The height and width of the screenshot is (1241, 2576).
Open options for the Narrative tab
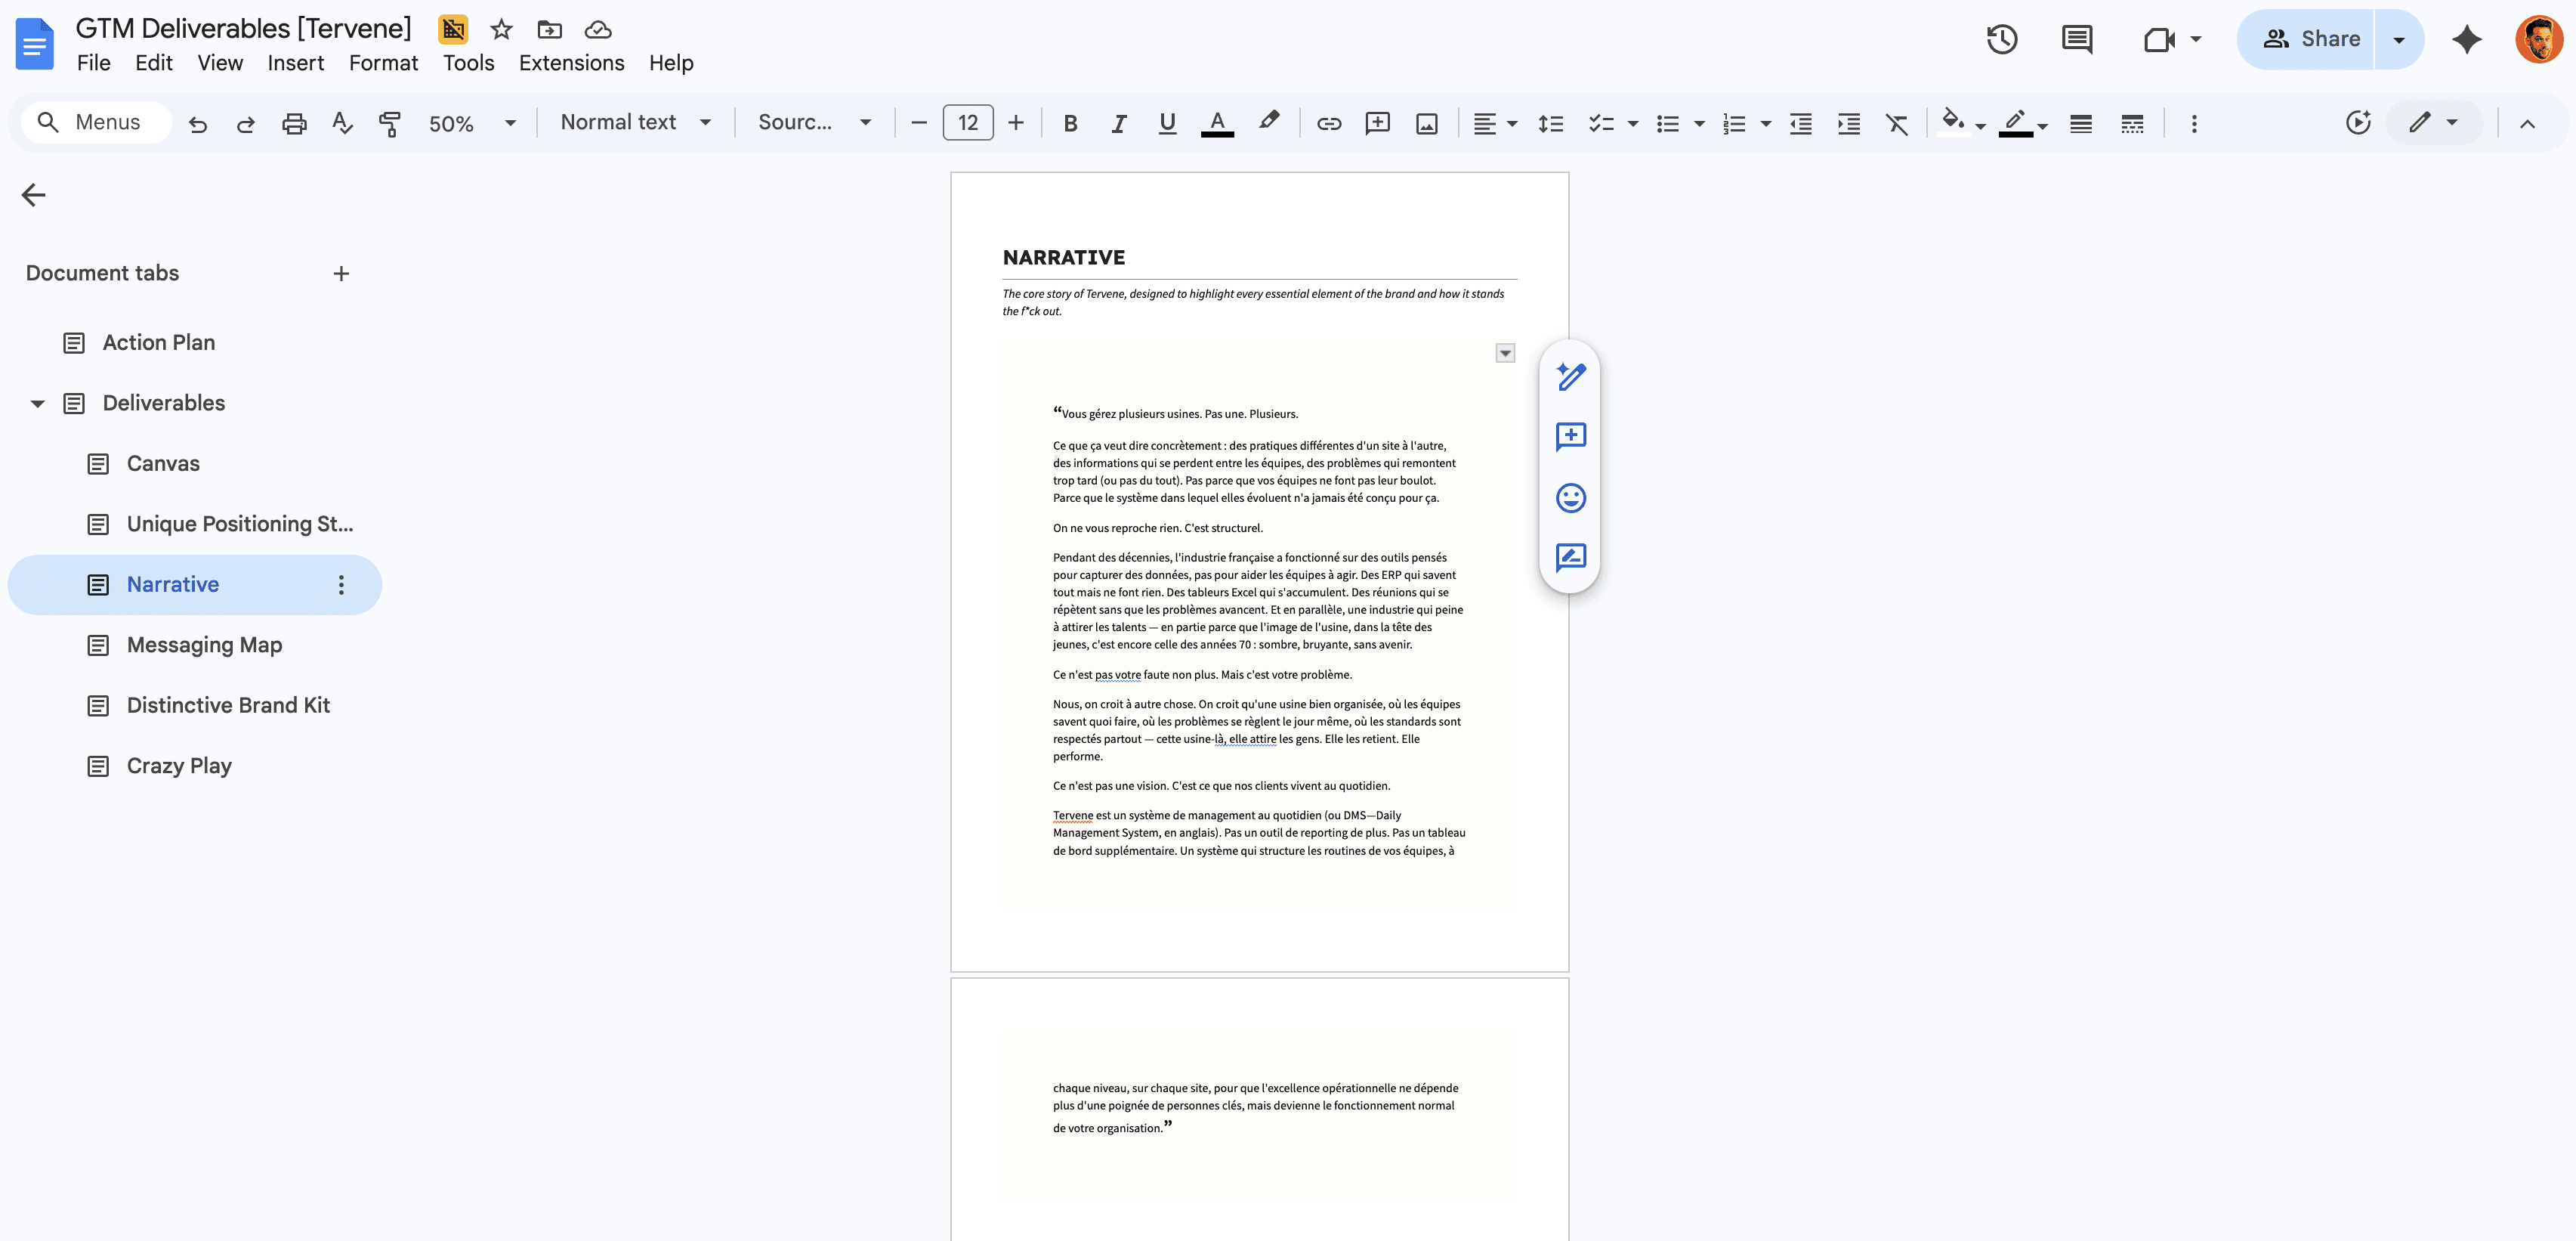point(341,584)
